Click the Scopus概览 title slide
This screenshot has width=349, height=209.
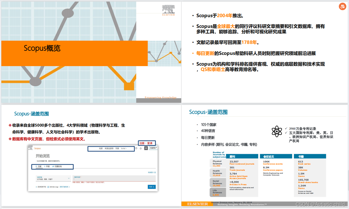[x=91, y=52]
